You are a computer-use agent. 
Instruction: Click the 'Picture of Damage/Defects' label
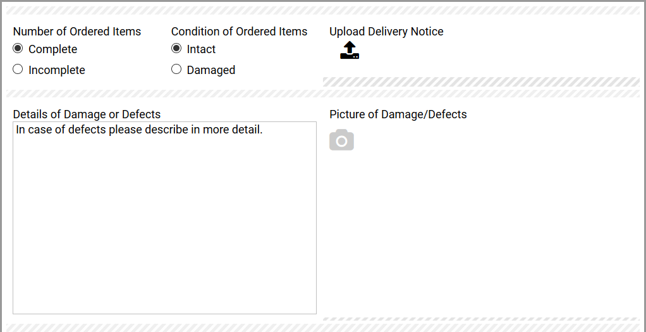[398, 114]
